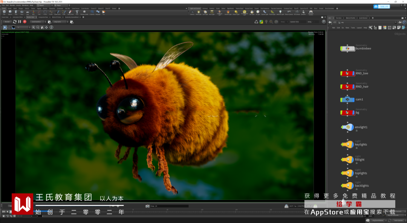Open the Main radial menu dropdown
Image resolution: width=407 pixels, height=223 pixels.
(62, 5)
